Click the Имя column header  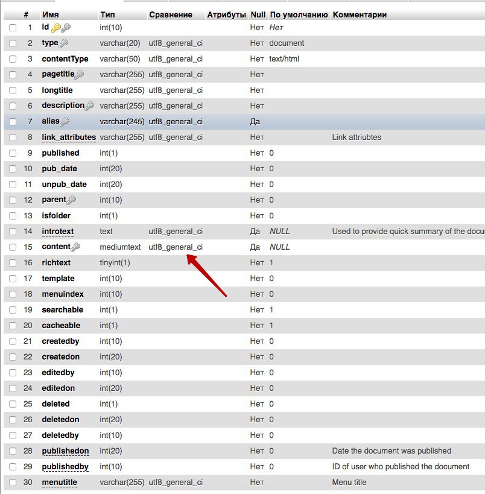[51, 15]
